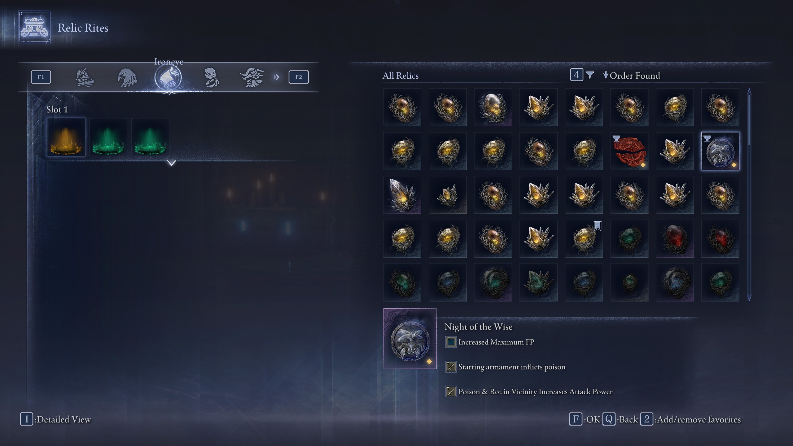Select the large crystal relic with purple background
The image size is (793, 446).
click(x=402, y=195)
